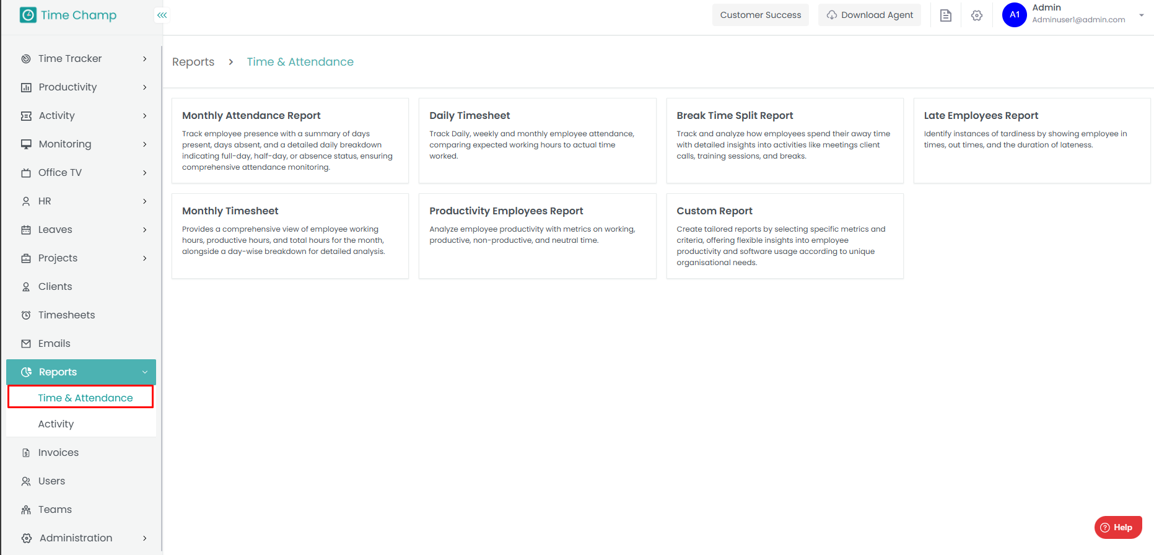Click the A1 admin avatar
This screenshot has width=1154, height=555.
point(1014,15)
